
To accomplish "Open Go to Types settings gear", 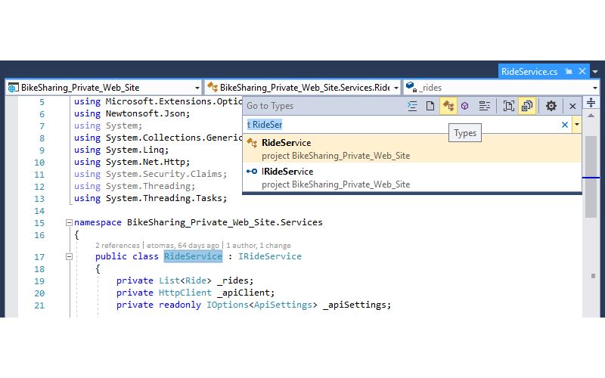I will [x=551, y=107].
